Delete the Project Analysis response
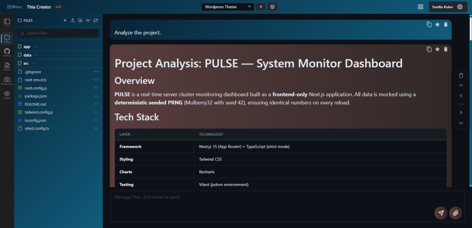Screen dimensions: 472x228 [x=446, y=49]
